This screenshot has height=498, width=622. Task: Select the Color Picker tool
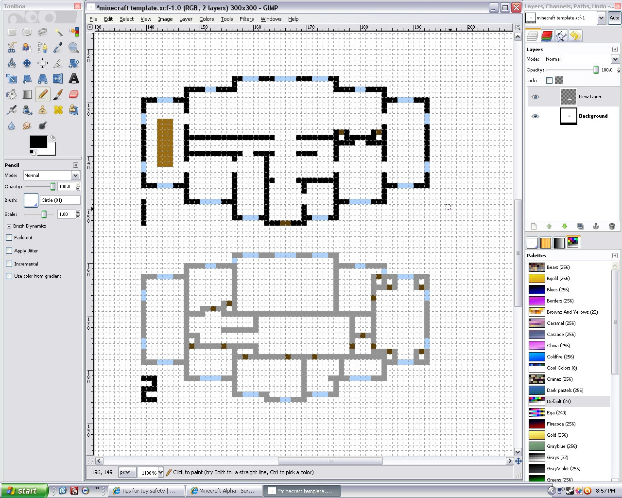[58, 48]
